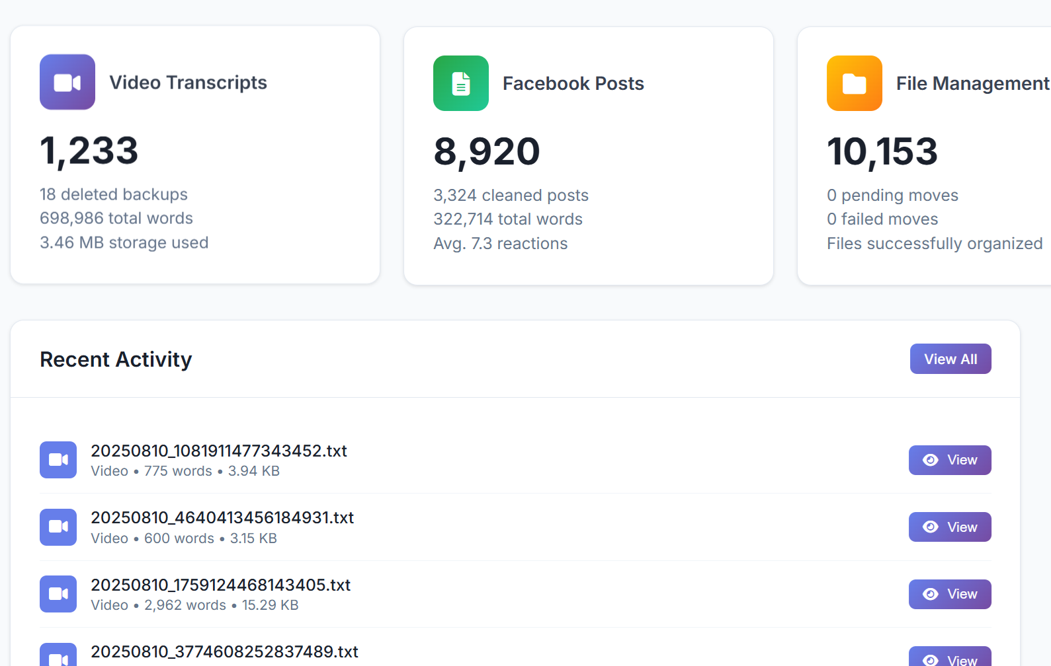Click filename 20250810_3774608252837489.txt
1051x666 pixels.
(x=225, y=651)
